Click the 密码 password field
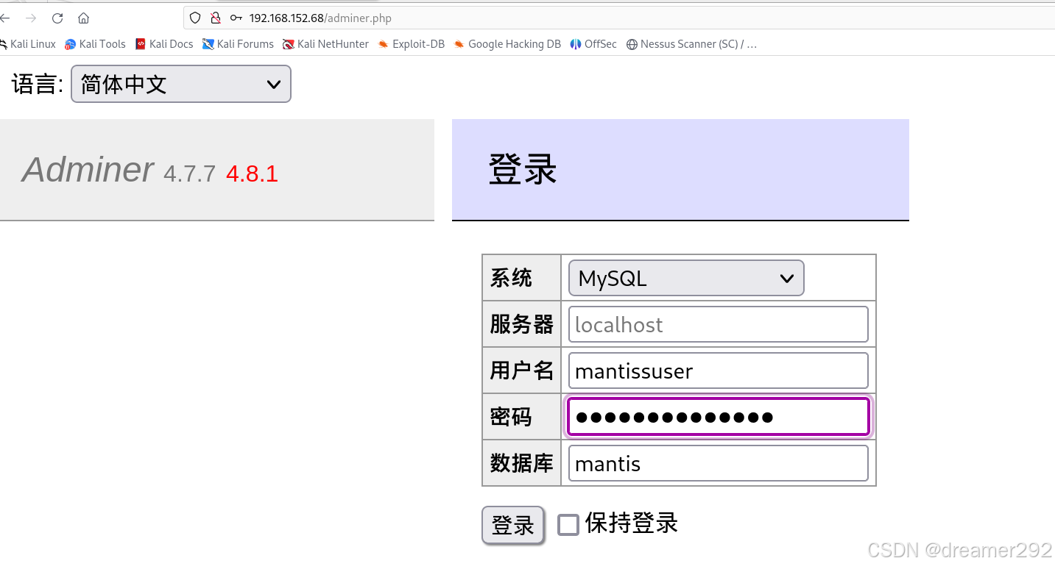 pos(719,417)
